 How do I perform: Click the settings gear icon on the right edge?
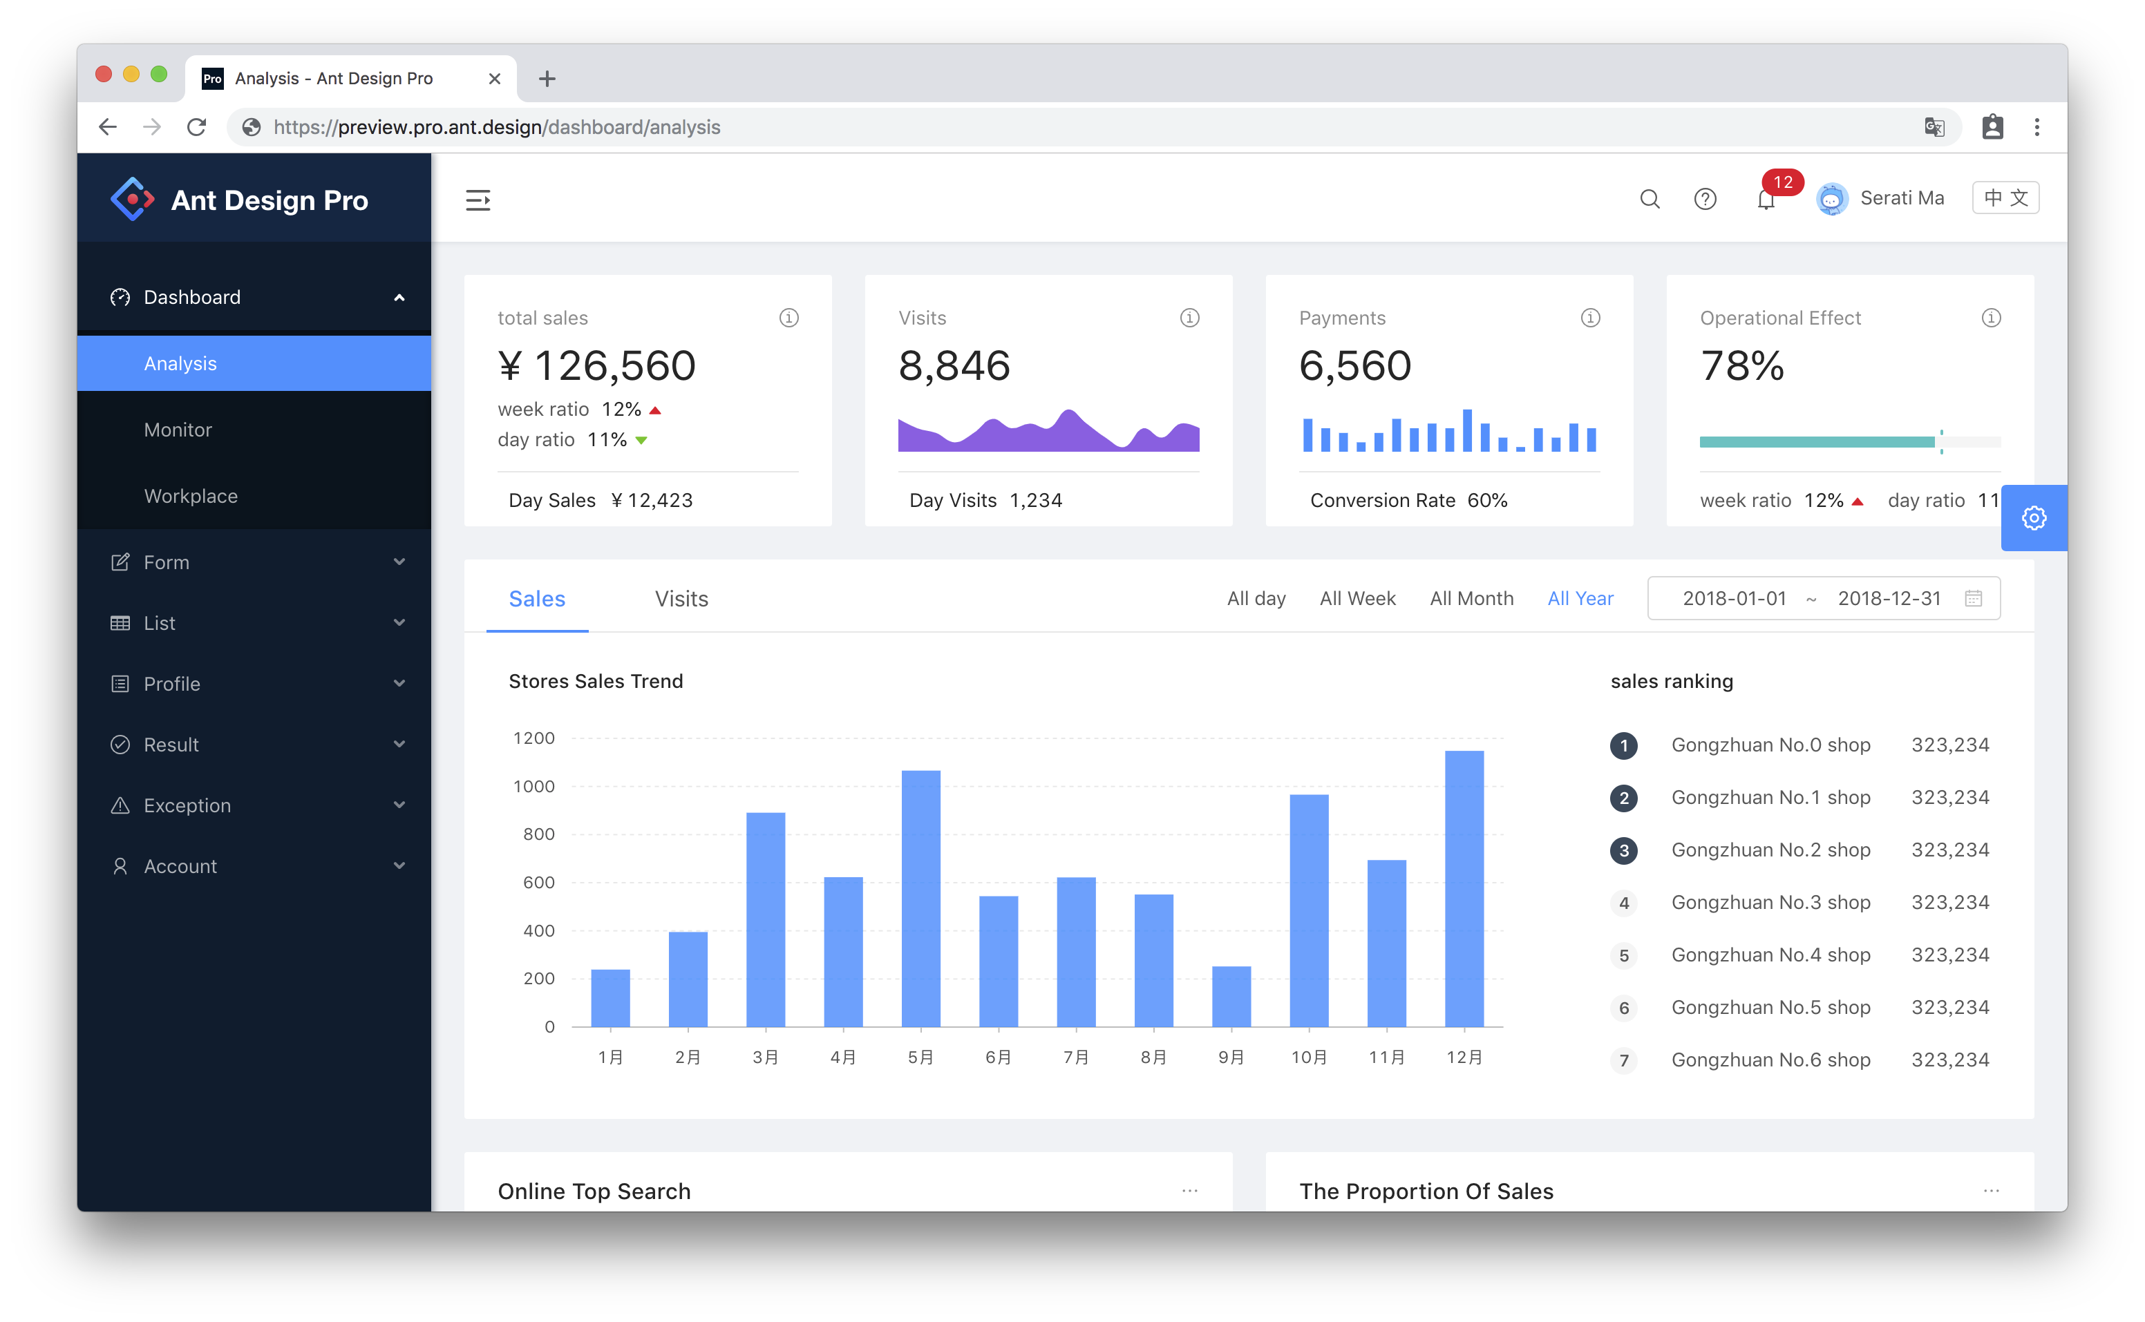coord(2034,518)
